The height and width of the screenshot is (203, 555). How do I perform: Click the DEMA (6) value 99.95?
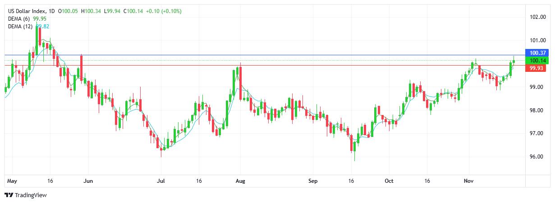(x=40, y=19)
